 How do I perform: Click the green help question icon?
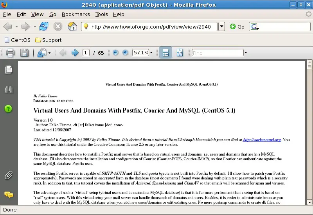pos(8,109)
